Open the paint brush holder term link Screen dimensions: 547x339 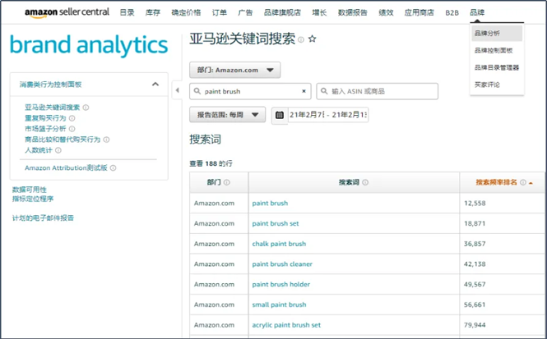point(281,284)
